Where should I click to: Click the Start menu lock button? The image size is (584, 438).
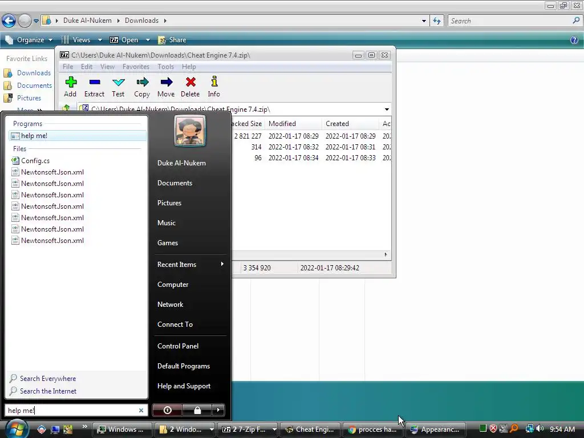(x=197, y=410)
